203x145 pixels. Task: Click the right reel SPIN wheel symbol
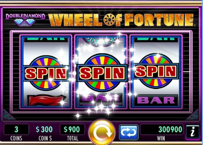tap(156, 71)
